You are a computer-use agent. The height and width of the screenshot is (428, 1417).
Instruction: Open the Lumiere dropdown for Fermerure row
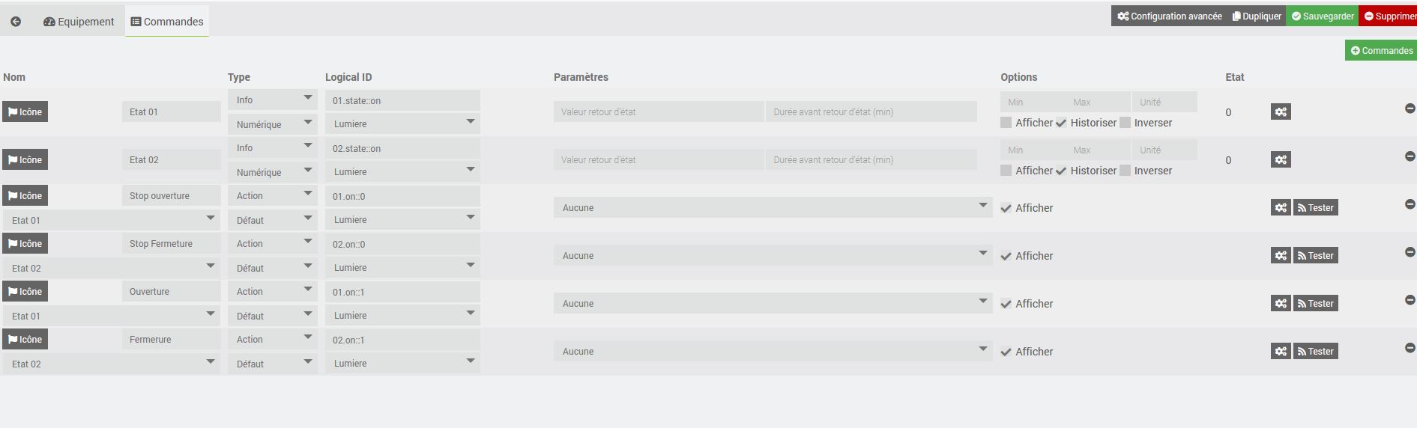[402, 364]
